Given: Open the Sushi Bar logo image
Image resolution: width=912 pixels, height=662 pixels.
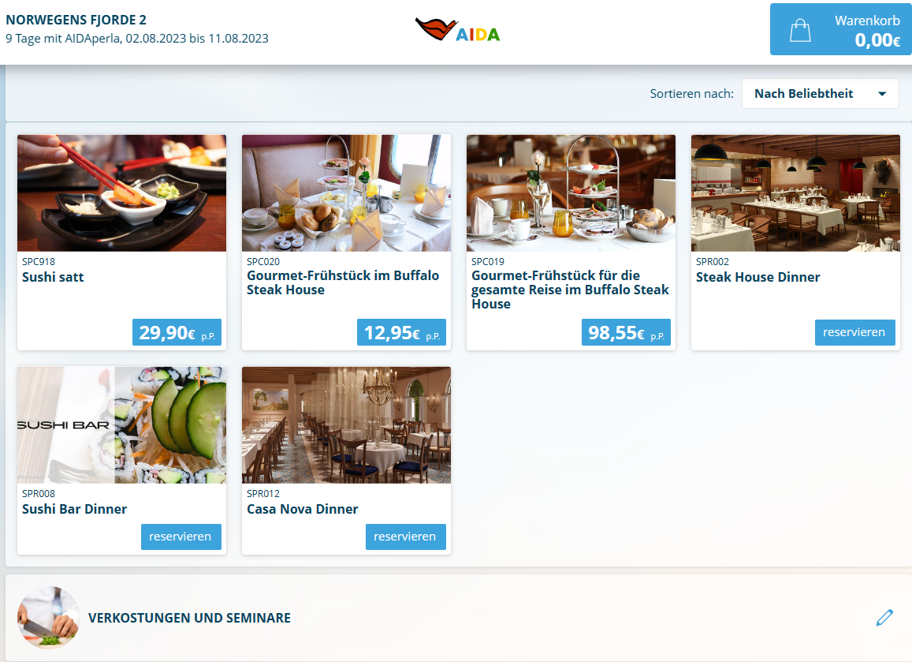Looking at the screenshot, I should 121,425.
